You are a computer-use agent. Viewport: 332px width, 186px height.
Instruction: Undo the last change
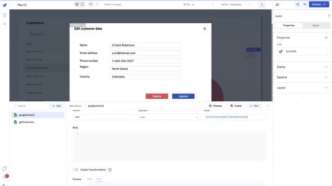pyautogui.click(x=91, y=4)
